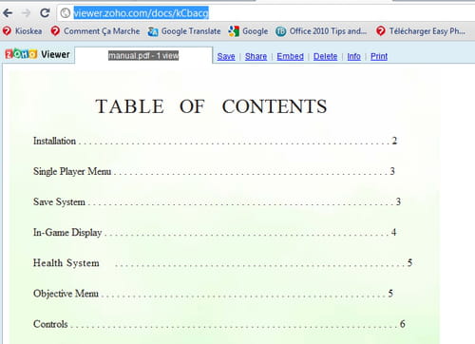Screen dimensions: 475x344
Task: Click the Zoho Viewer logo
Action: point(38,54)
